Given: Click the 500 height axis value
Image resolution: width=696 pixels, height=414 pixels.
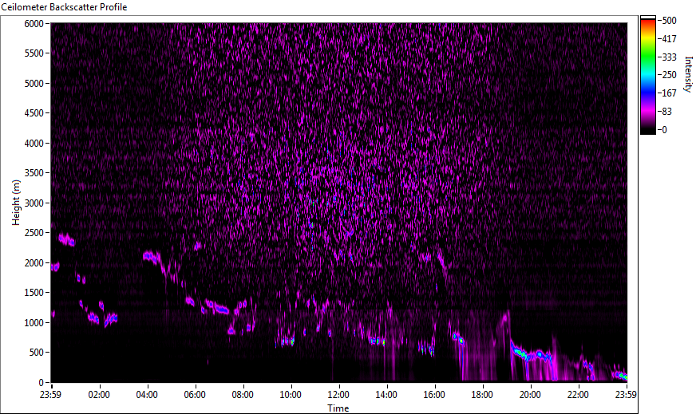Looking at the screenshot, I should click(36, 353).
